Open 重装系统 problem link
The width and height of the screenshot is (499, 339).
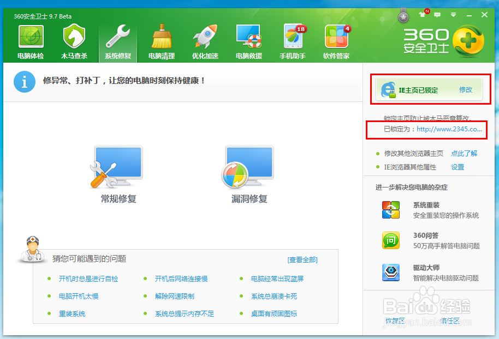click(72, 314)
